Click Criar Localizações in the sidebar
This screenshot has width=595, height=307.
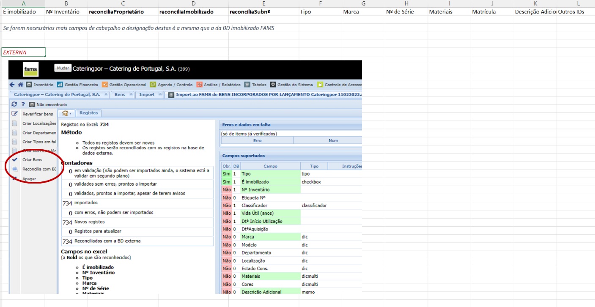pyautogui.click(x=39, y=123)
